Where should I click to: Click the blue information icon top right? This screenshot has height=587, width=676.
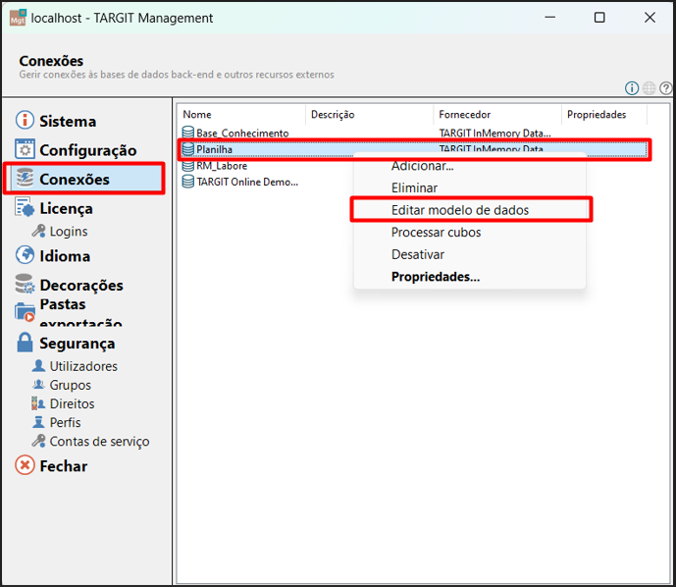click(632, 88)
